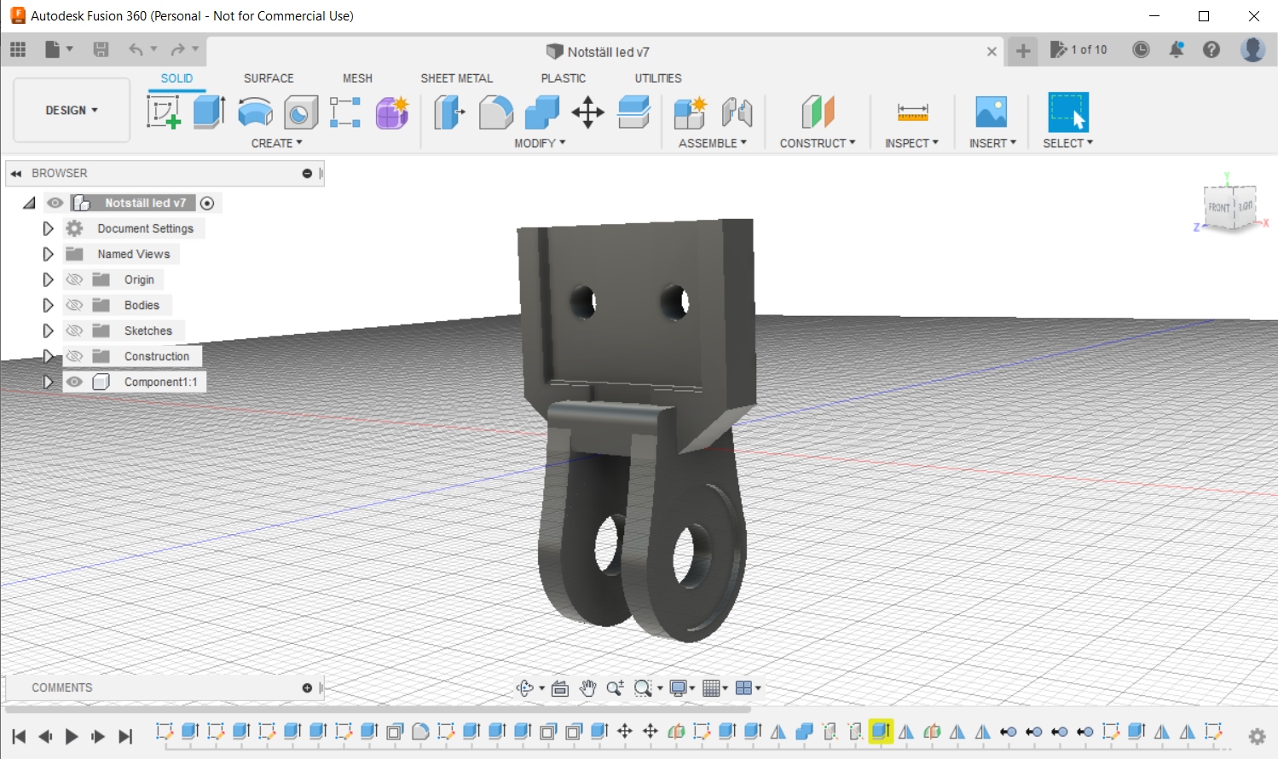The height and width of the screenshot is (759, 1278).
Task: Open the data panel grid icon
Action: click(18, 49)
